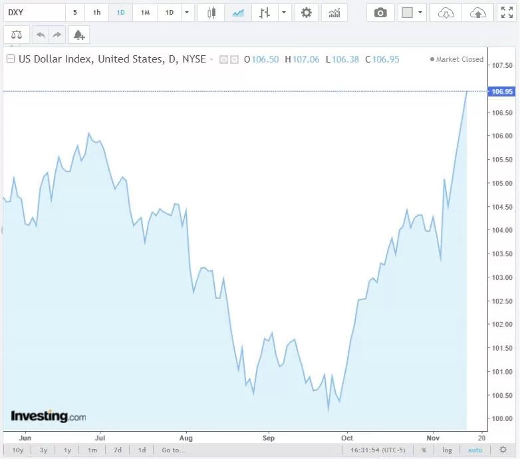Expand the time interval dropdown arrow

[x=188, y=13]
